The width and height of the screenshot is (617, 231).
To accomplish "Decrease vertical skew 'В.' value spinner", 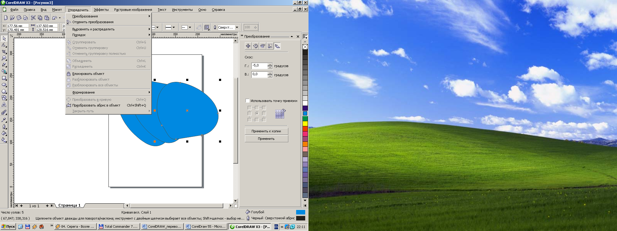I will point(270,76).
